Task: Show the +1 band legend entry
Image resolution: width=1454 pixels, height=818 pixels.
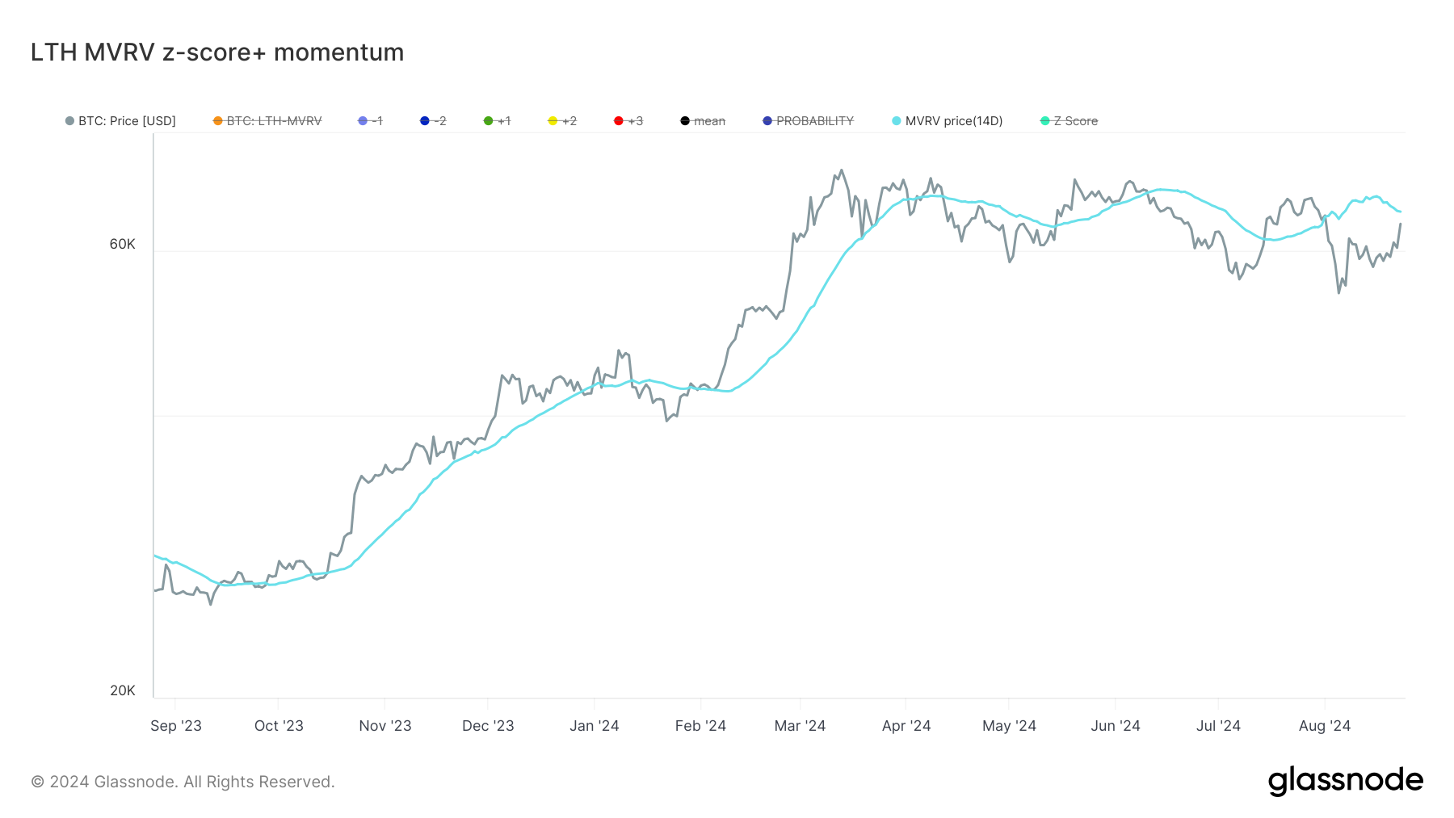Action: pyautogui.click(x=497, y=121)
